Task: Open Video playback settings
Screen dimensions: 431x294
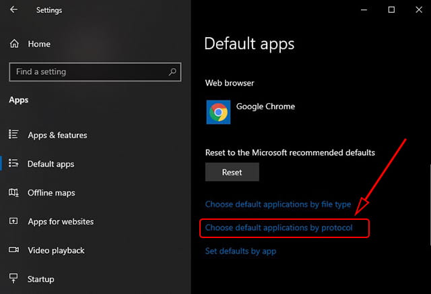Action: [56, 250]
